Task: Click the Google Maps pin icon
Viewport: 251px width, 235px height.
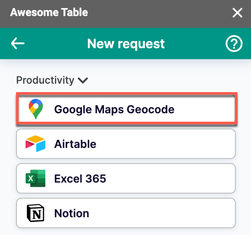Action: coord(35,109)
